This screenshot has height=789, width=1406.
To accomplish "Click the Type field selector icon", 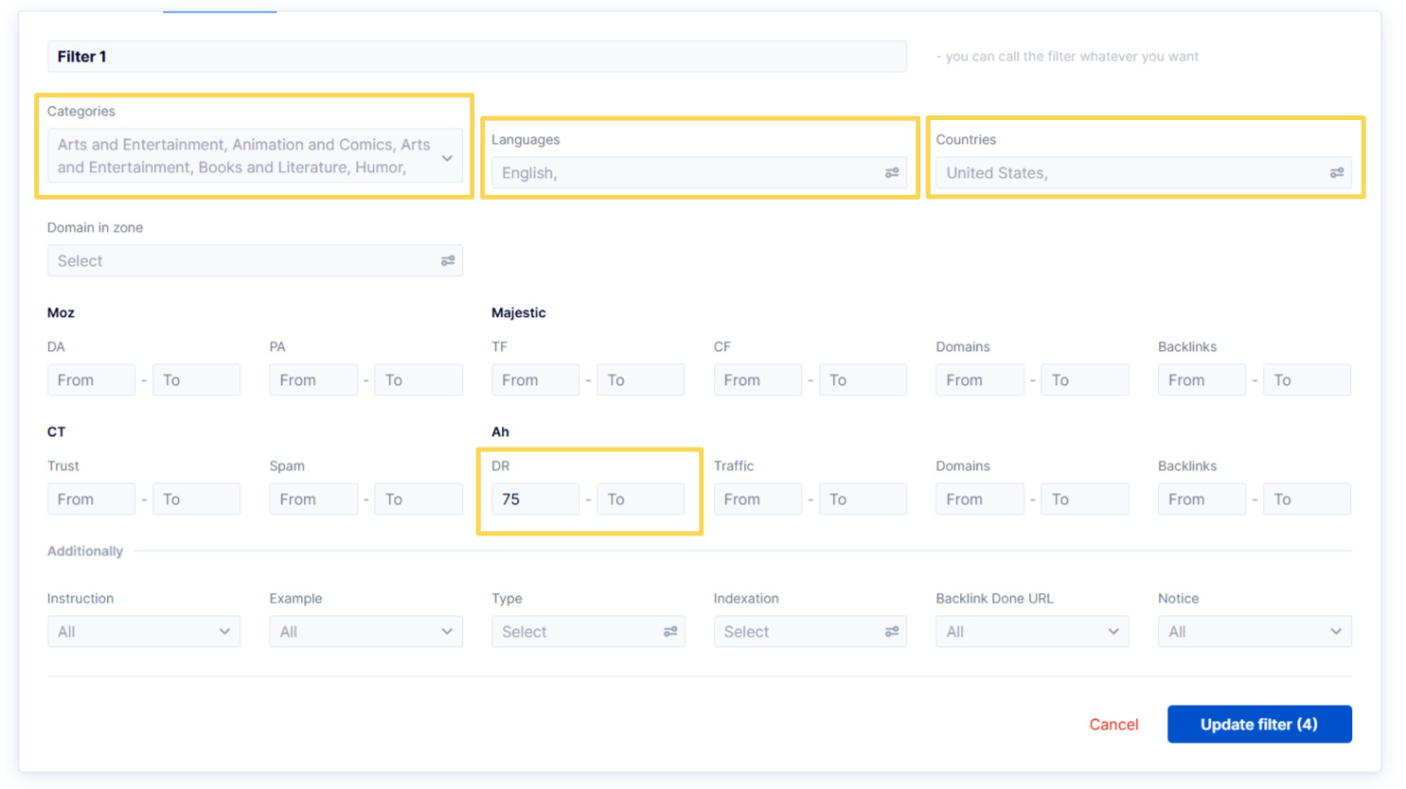I will (x=669, y=631).
